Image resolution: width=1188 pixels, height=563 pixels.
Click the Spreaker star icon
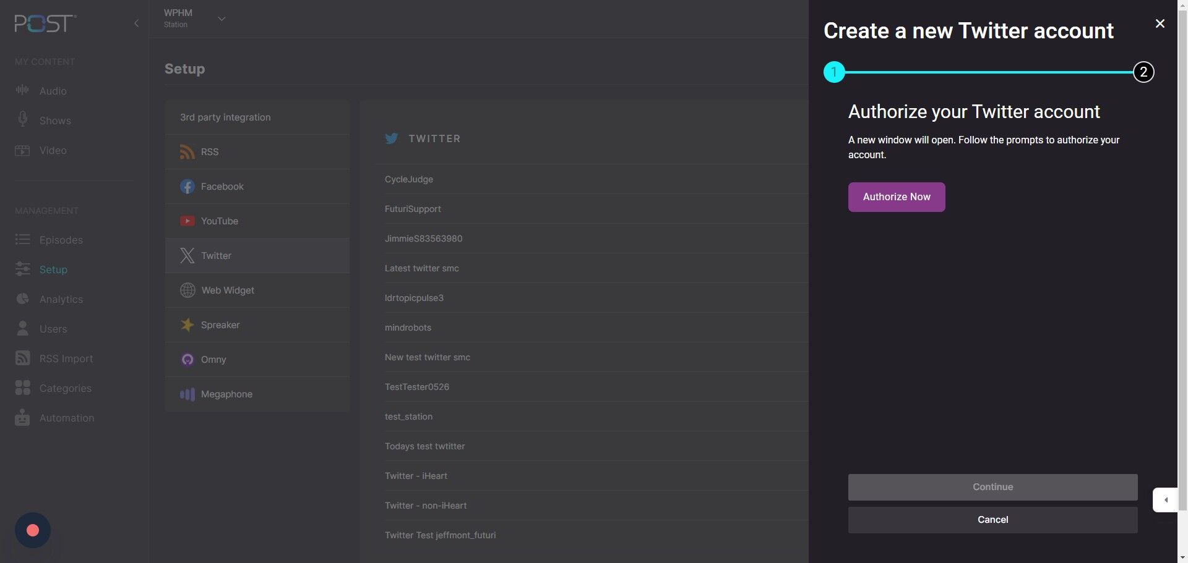pos(187,325)
